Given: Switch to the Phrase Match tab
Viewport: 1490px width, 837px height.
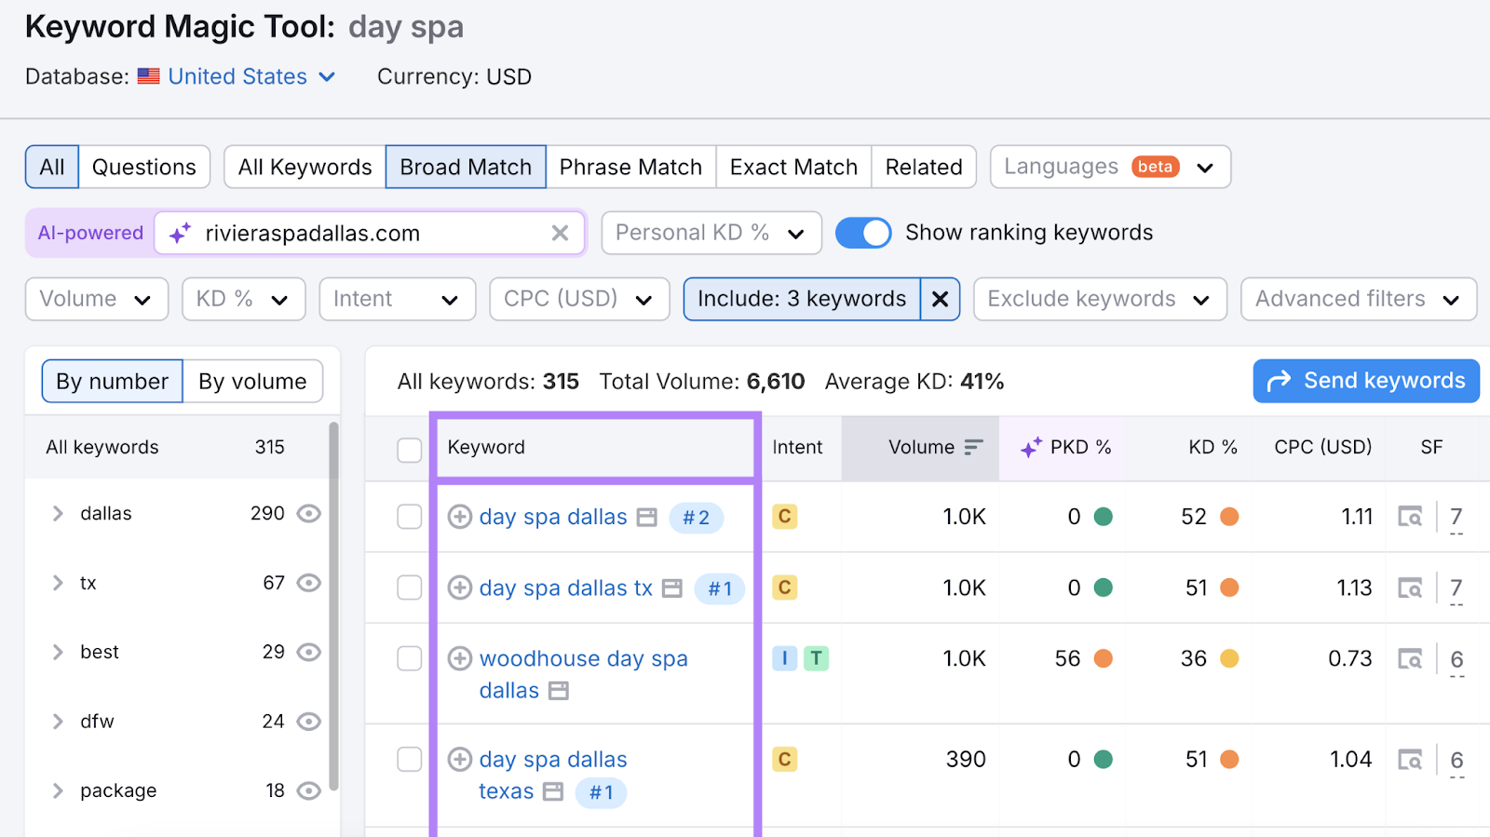Looking at the screenshot, I should 630,168.
